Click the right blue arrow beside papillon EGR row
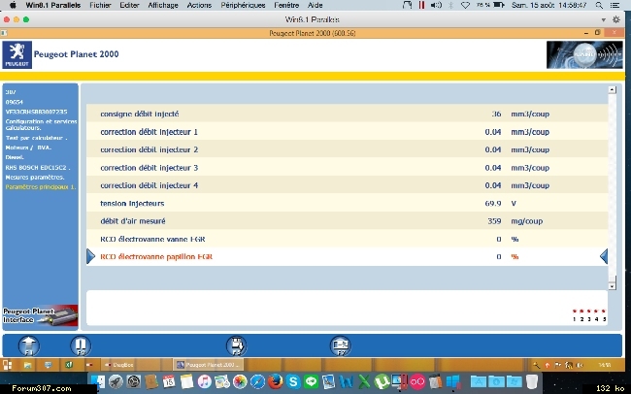 pyautogui.click(x=604, y=256)
